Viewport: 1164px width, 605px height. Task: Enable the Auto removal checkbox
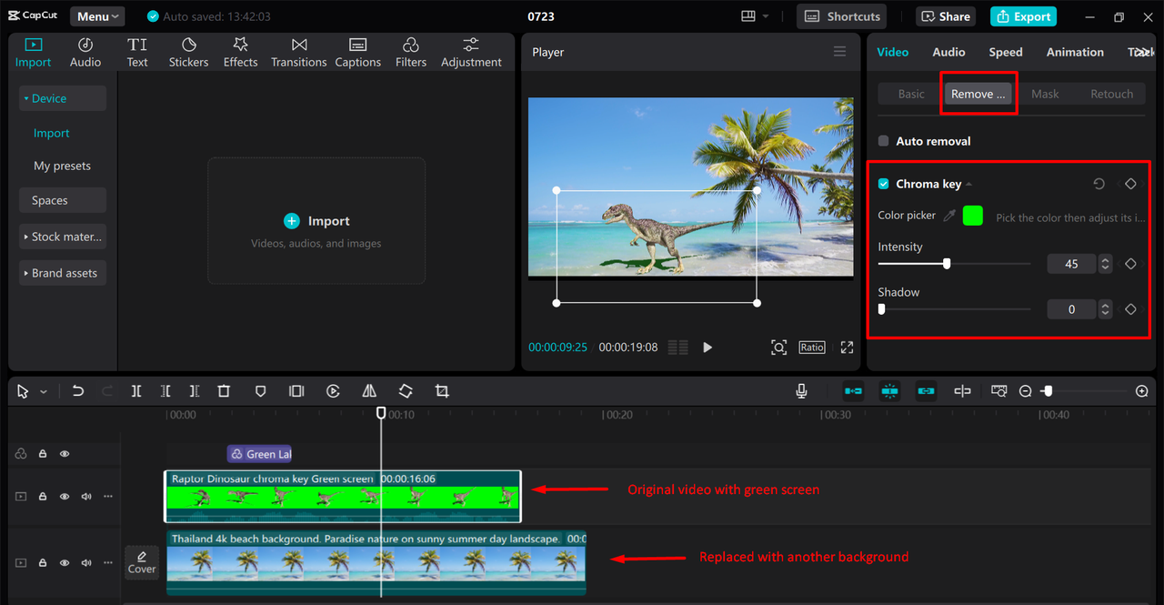pos(883,141)
